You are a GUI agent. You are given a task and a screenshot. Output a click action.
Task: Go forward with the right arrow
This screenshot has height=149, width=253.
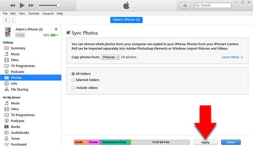point(13,20)
